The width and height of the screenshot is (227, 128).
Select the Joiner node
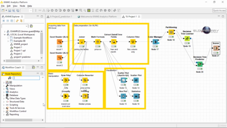82,42
